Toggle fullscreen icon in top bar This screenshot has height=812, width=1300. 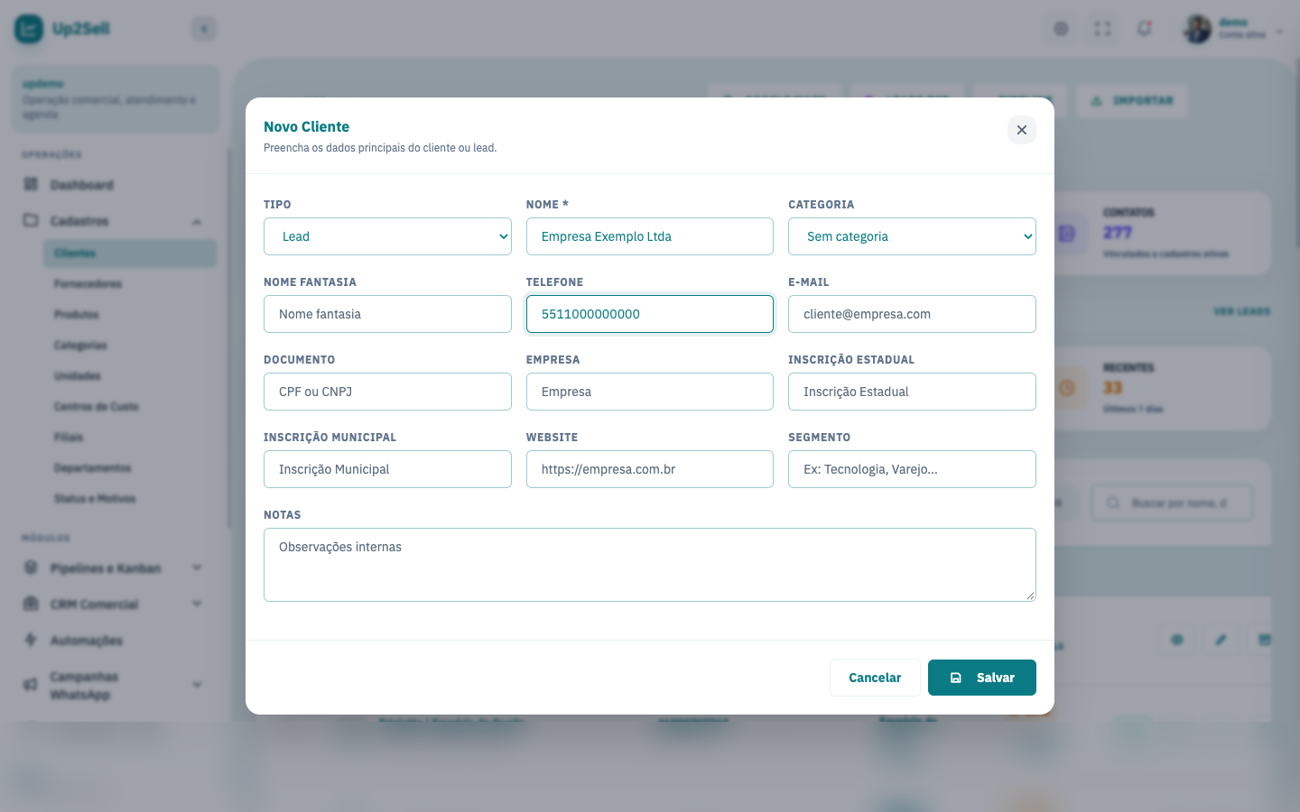pos(1102,29)
